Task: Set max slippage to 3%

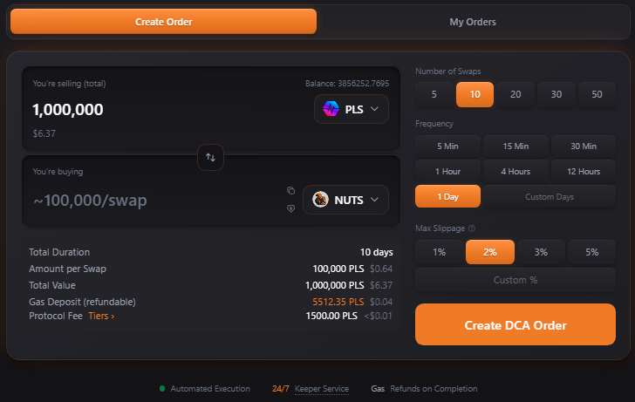Action: click(541, 252)
